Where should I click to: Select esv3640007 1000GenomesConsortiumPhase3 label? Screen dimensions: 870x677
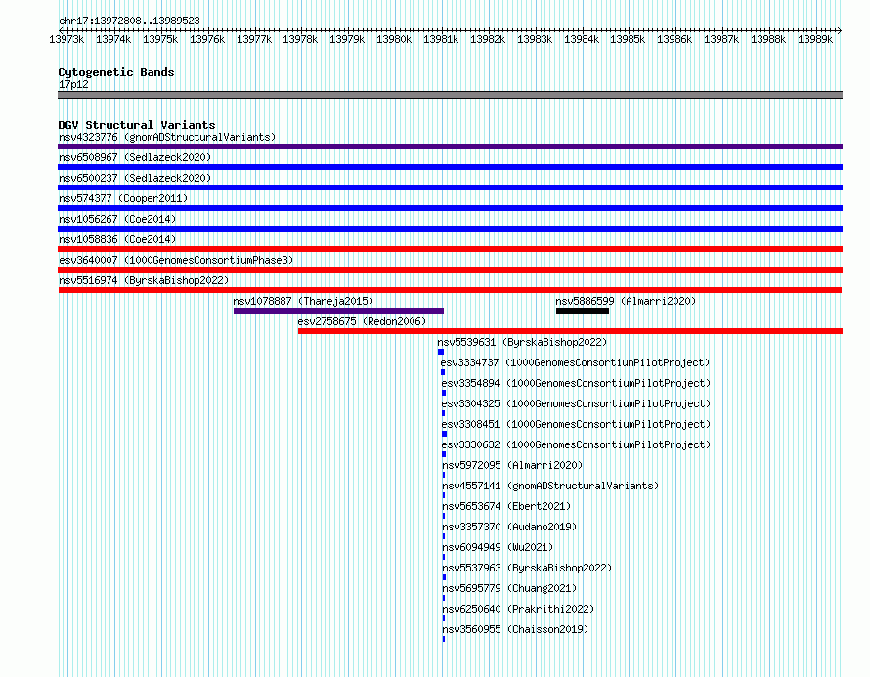point(176,260)
